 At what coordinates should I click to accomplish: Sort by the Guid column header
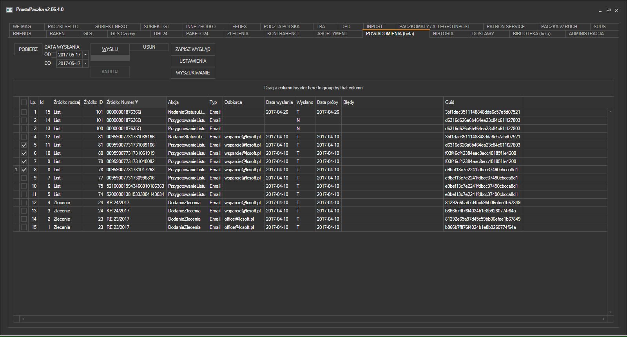pyautogui.click(x=483, y=102)
